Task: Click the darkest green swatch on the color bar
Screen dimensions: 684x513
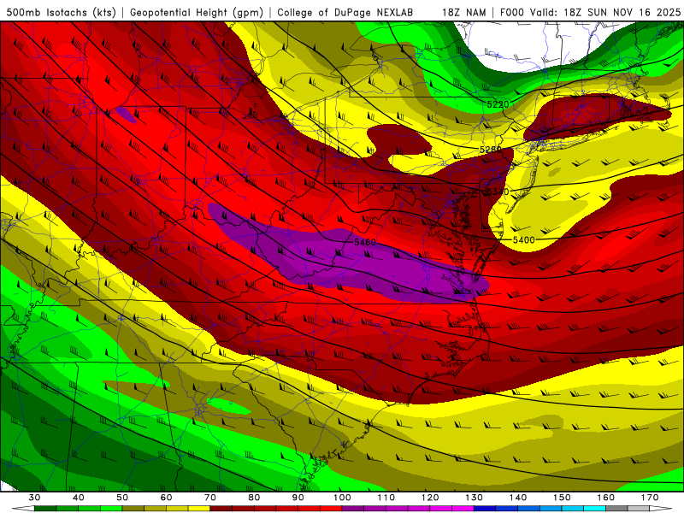Action: point(45,509)
